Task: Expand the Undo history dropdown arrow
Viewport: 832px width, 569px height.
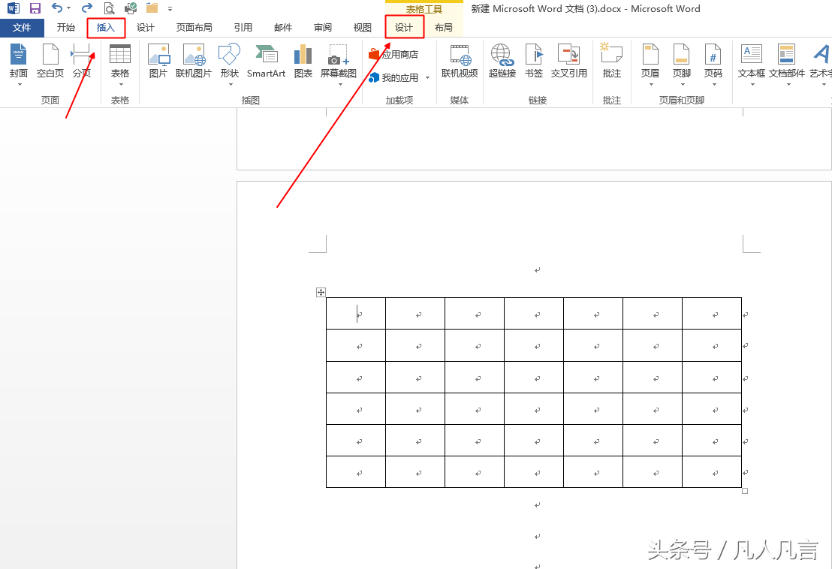Action: [69, 8]
